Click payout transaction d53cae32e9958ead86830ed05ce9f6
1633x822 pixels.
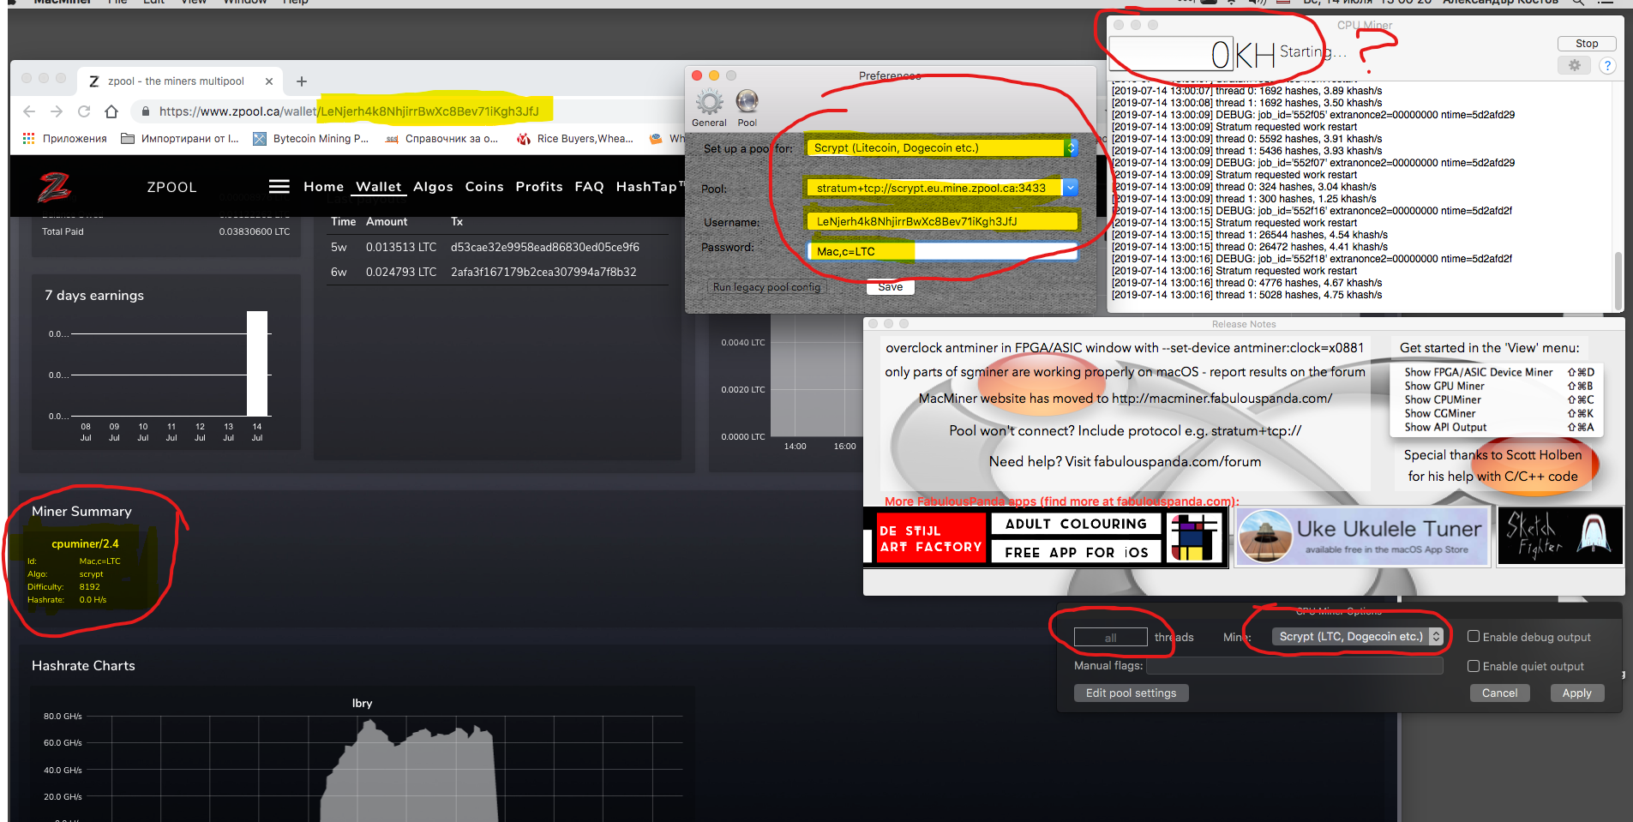tap(544, 247)
